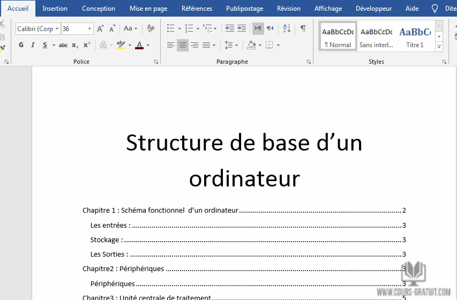Apply the Sans interligne style
457x300 pixels.
coord(376,36)
